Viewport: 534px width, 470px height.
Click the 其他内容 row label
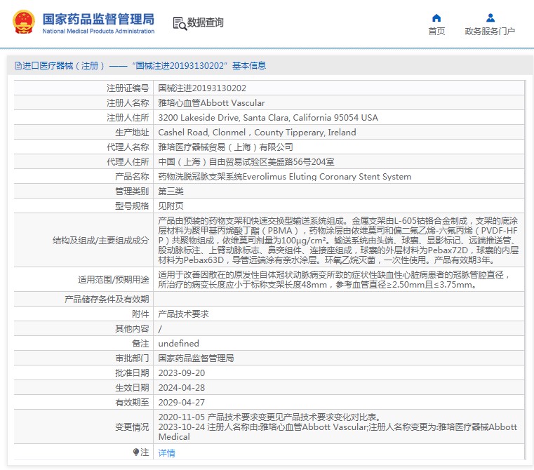click(x=132, y=329)
